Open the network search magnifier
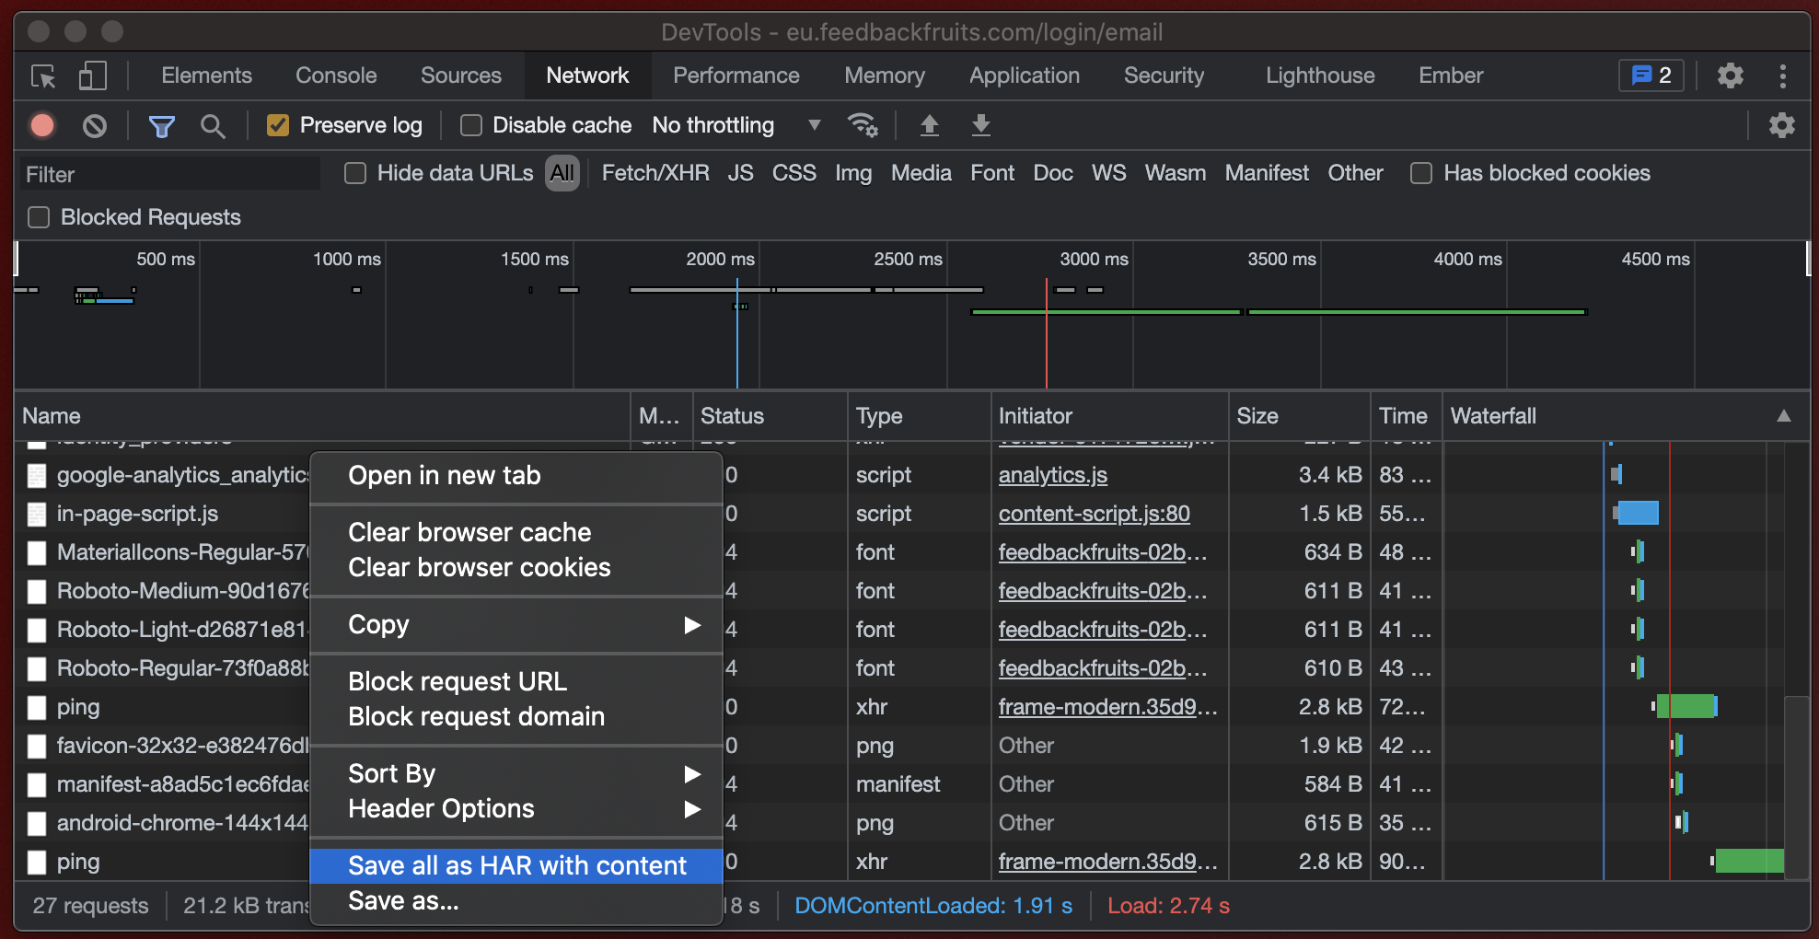Screen dimensions: 1819x939 pos(213,126)
